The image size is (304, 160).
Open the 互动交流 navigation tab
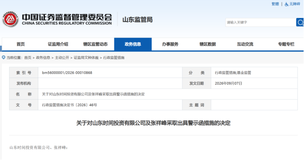(245, 44)
